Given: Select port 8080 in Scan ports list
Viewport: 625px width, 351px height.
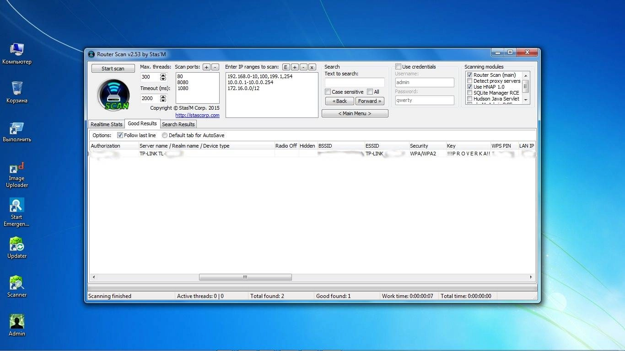Looking at the screenshot, I should [183, 83].
